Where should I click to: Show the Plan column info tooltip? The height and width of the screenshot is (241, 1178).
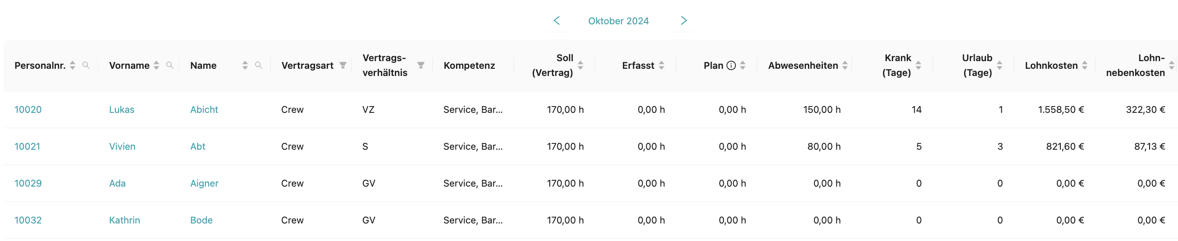pos(731,65)
